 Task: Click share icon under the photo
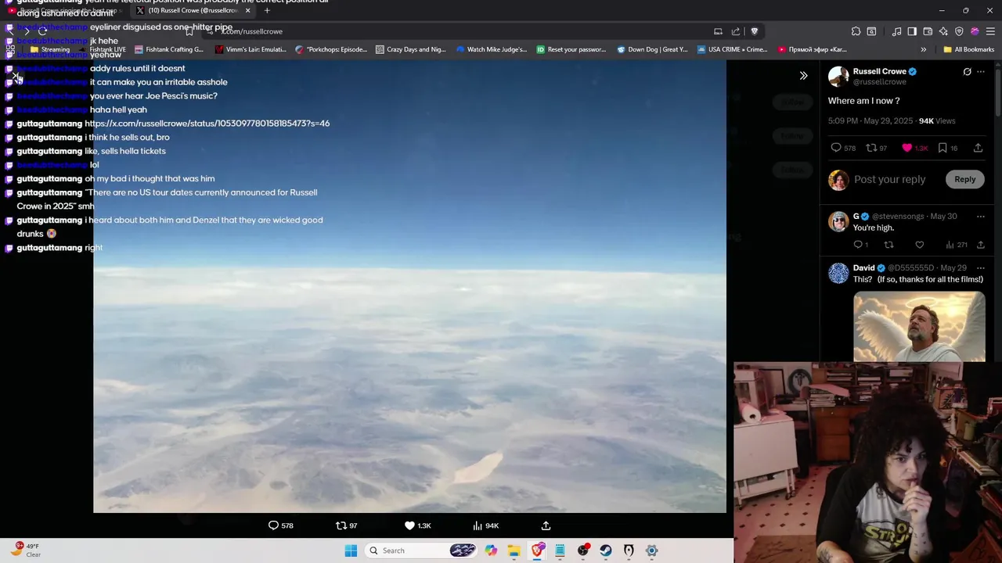coord(546,525)
